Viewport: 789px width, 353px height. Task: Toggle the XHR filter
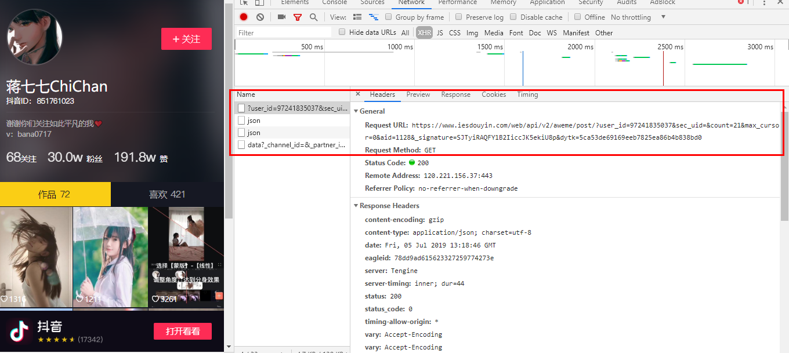[424, 33]
